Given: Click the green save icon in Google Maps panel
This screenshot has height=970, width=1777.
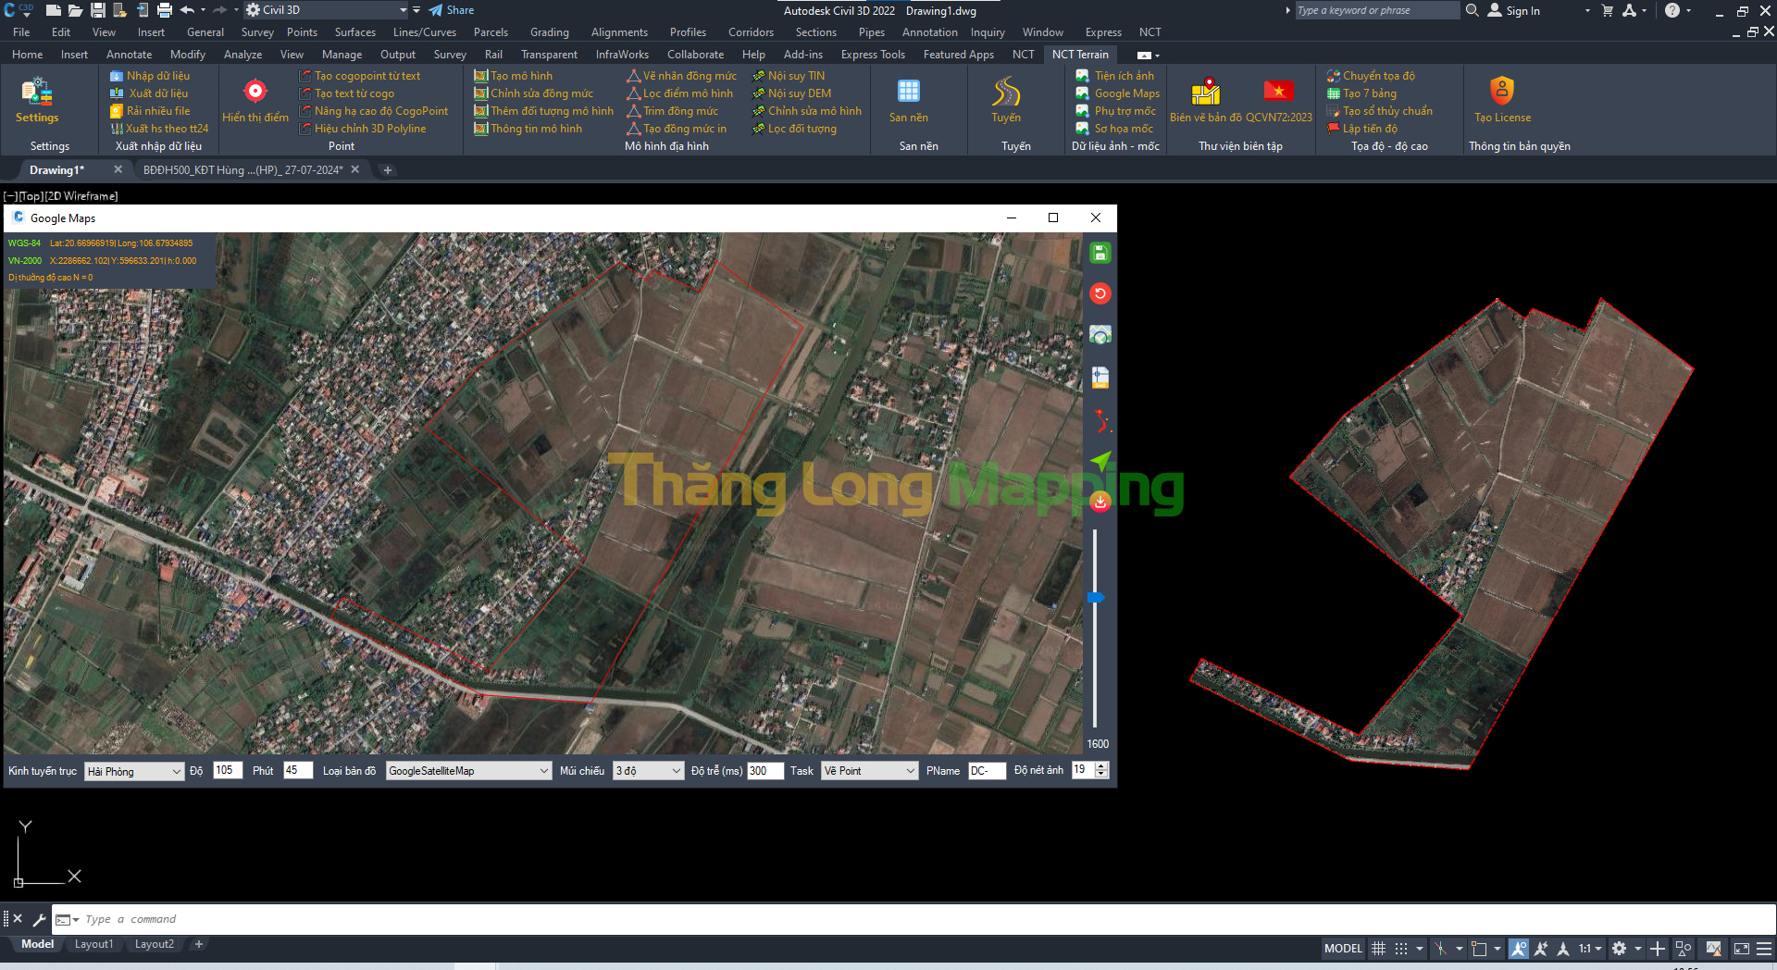Looking at the screenshot, I should click(1100, 254).
